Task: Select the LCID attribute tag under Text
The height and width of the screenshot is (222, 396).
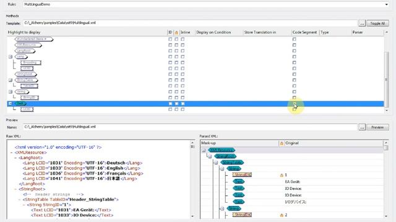Action: 27,109
